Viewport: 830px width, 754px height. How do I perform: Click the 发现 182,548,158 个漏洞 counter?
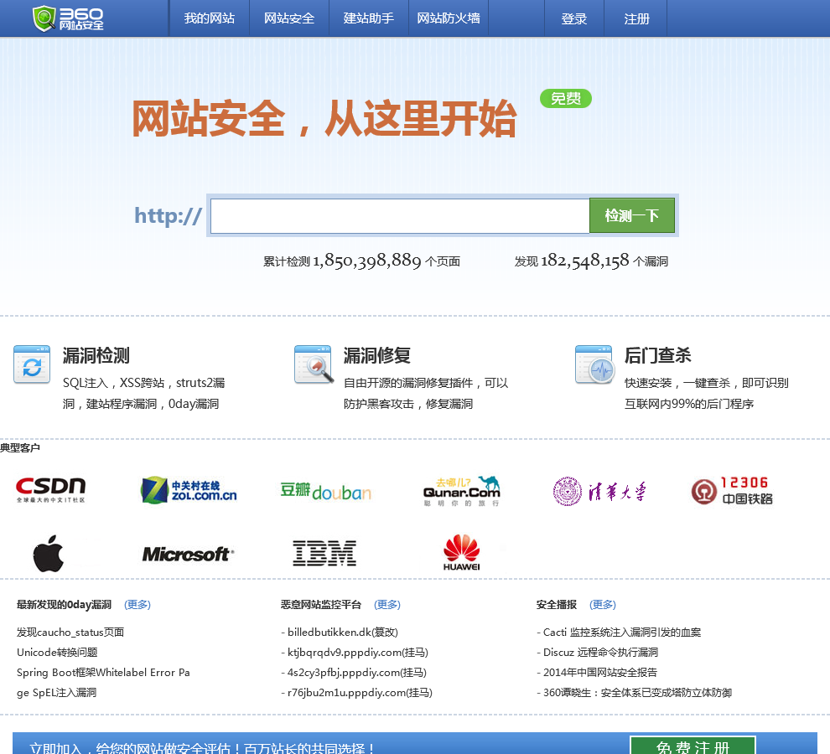point(591,261)
